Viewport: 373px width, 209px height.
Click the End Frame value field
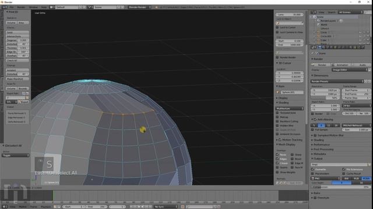(x=356, y=94)
